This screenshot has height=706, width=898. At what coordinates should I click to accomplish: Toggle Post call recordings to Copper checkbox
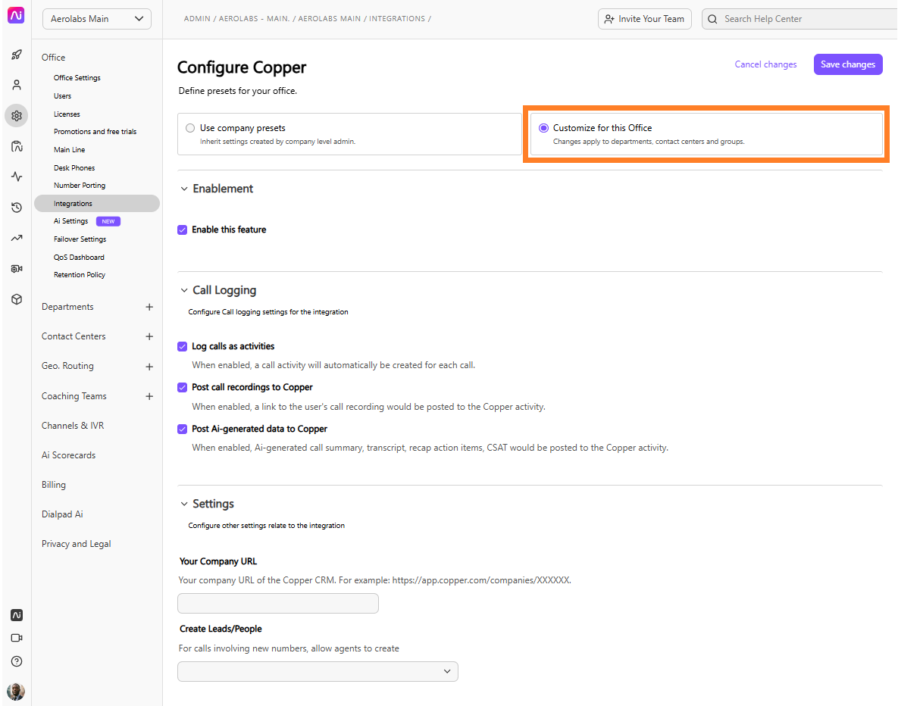[x=182, y=388]
